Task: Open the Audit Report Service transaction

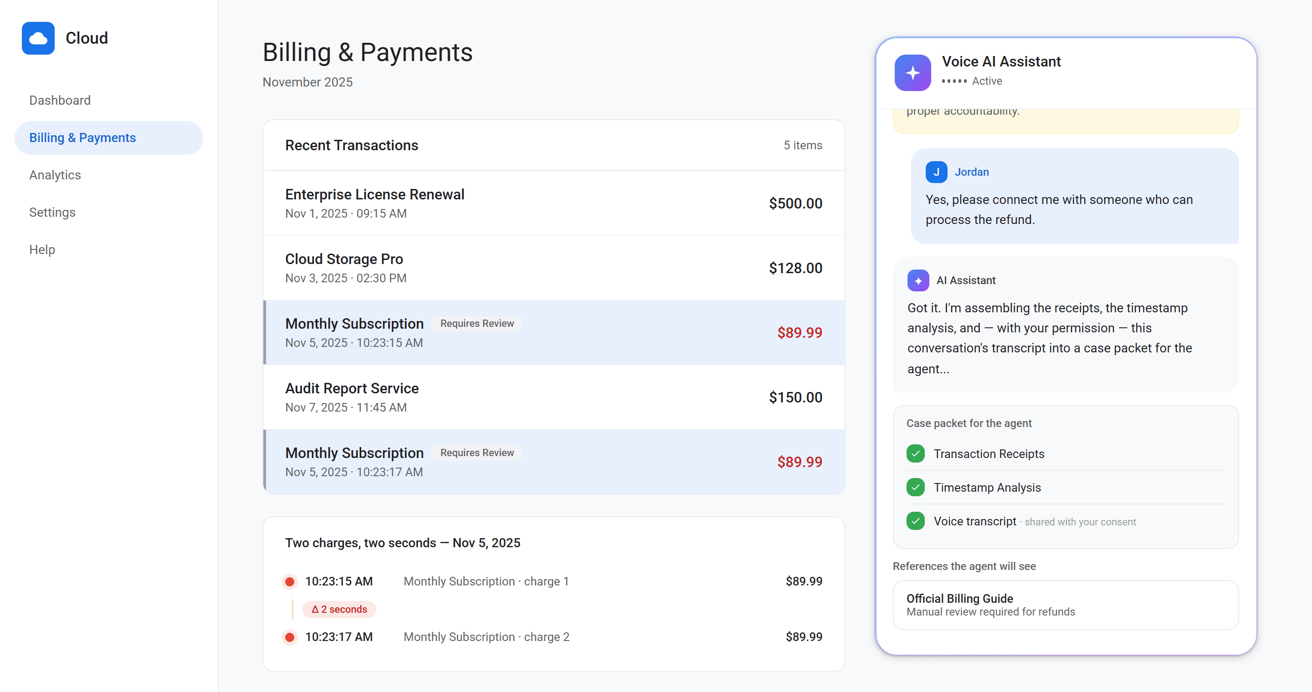Action: (554, 397)
